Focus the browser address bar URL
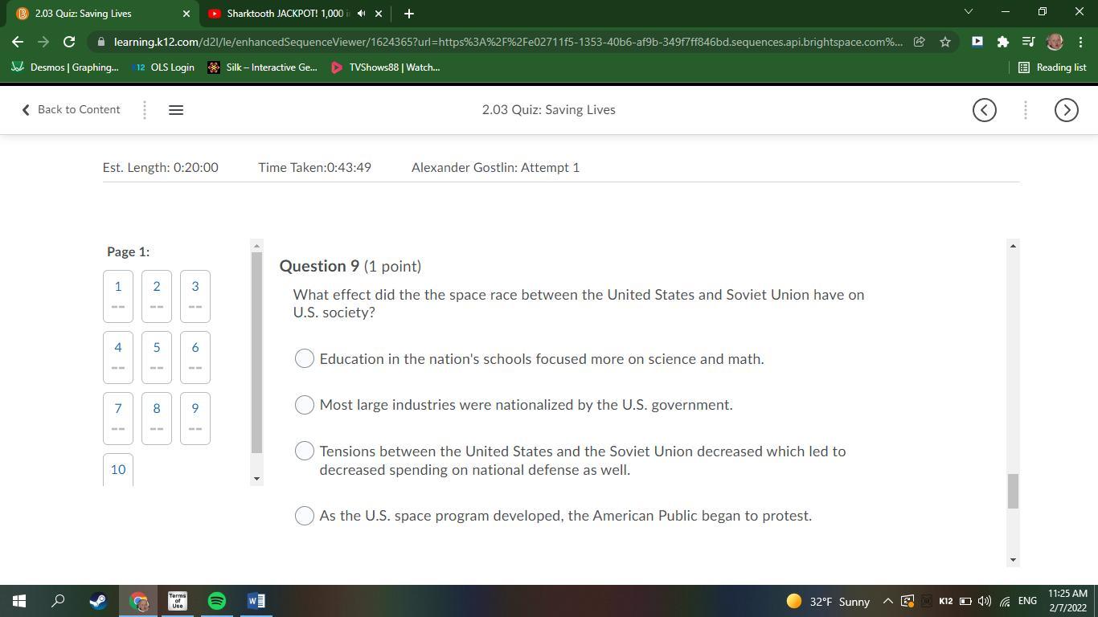 508,42
